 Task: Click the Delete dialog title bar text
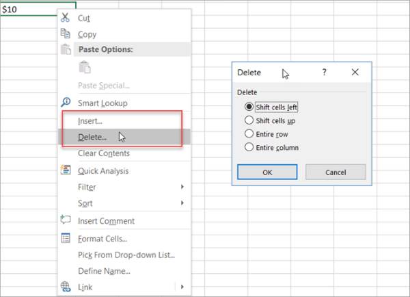pos(249,73)
